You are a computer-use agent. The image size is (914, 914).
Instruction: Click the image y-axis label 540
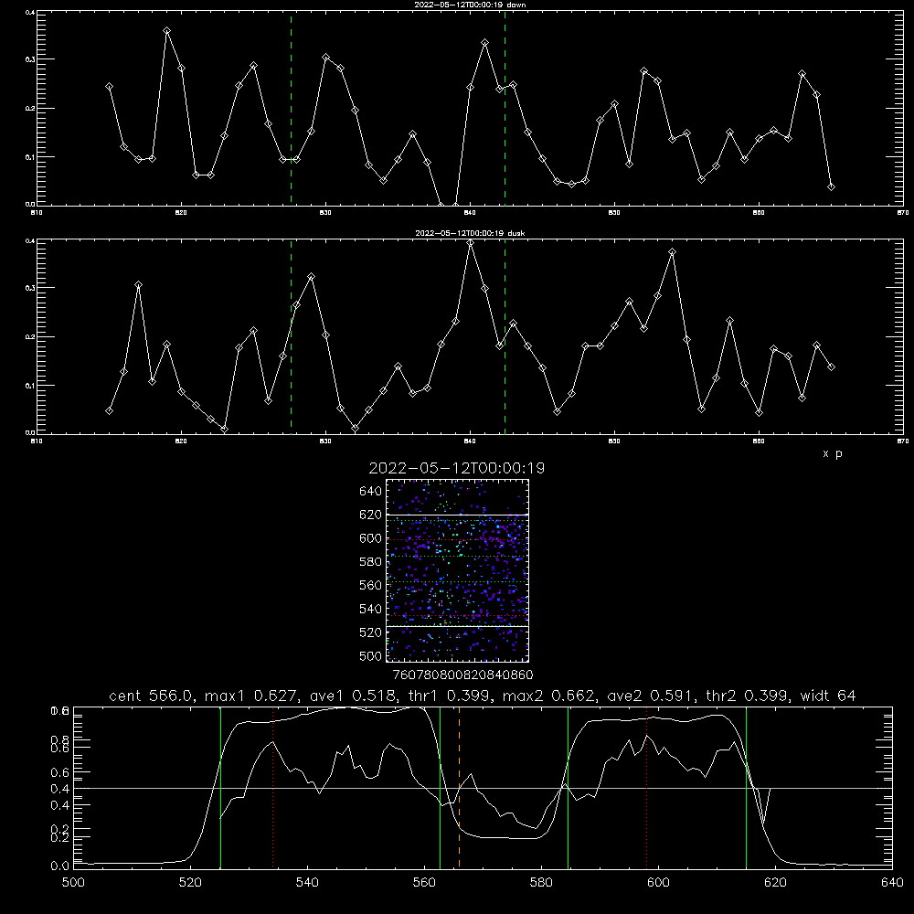pos(370,609)
